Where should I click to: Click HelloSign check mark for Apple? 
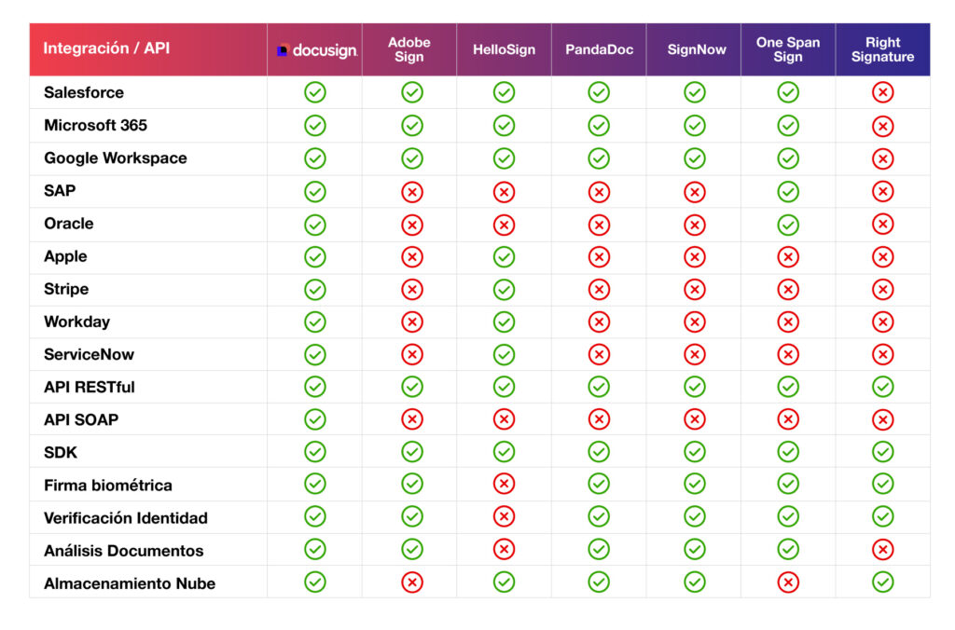[x=505, y=257]
